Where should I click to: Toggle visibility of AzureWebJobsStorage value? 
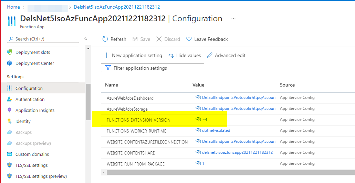click(x=198, y=108)
